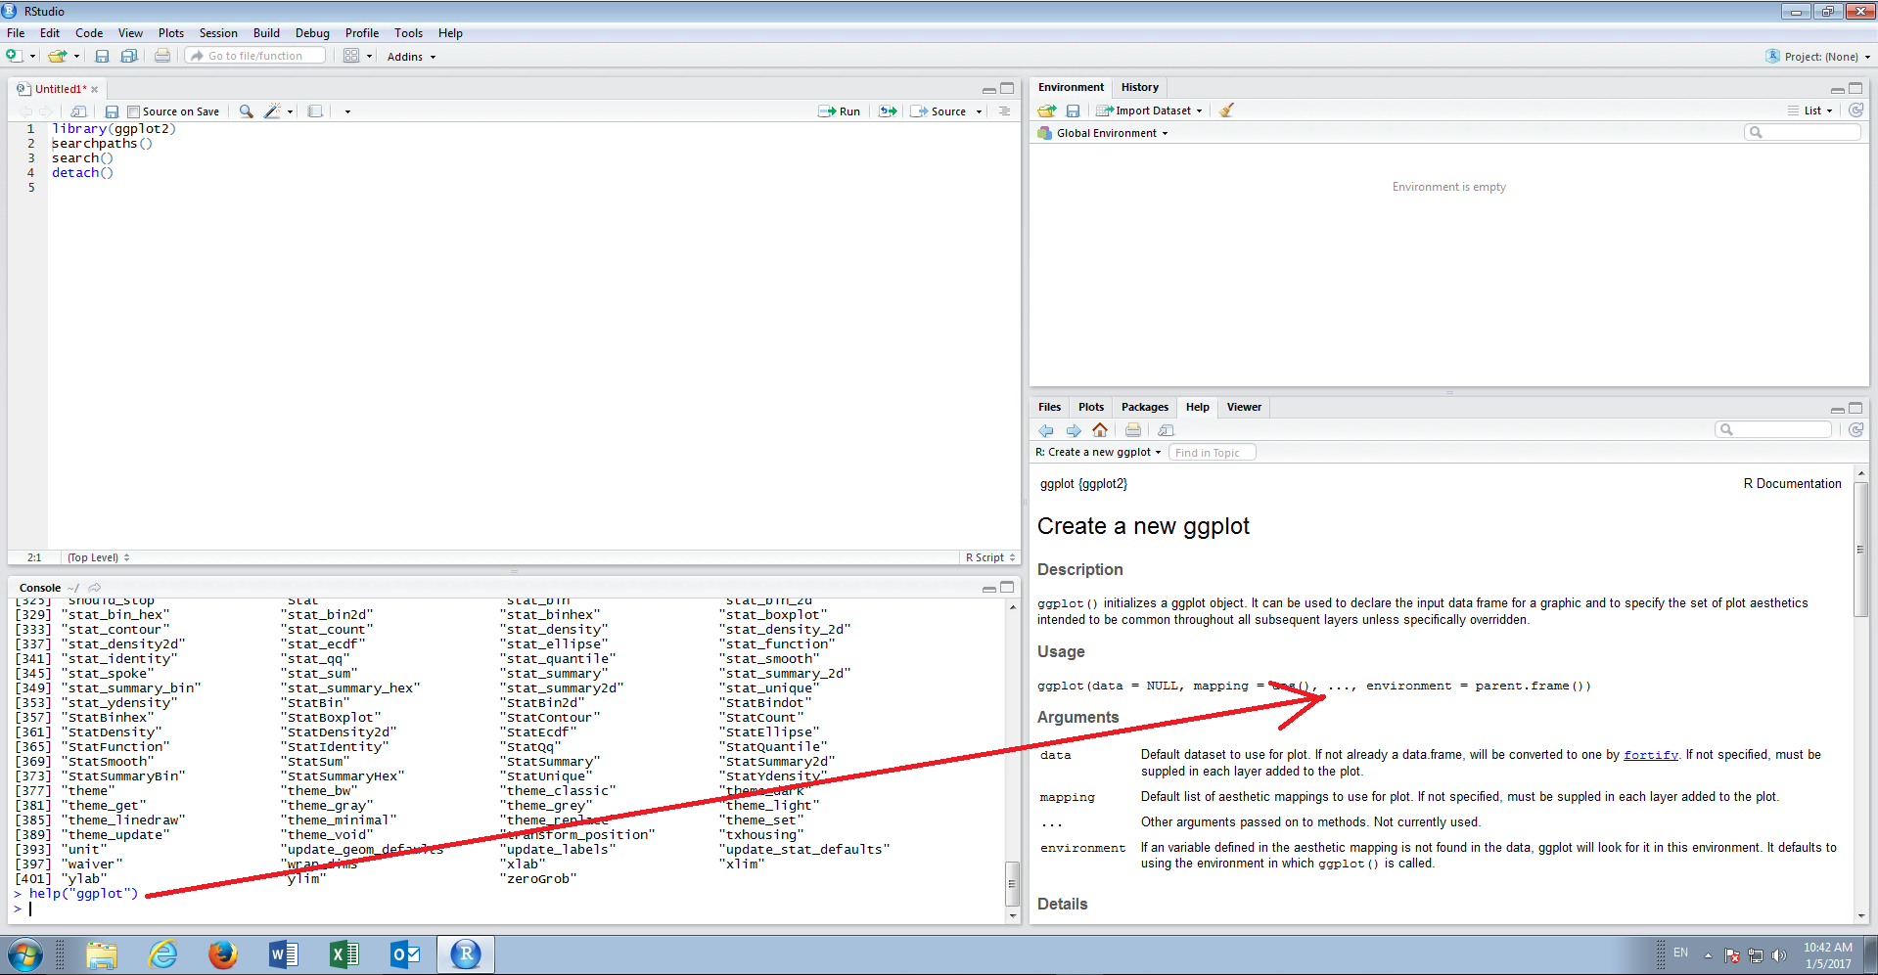The width and height of the screenshot is (1878, 975).
Task: Switch to the Files tab
Action: click(x=1049, y=407)
